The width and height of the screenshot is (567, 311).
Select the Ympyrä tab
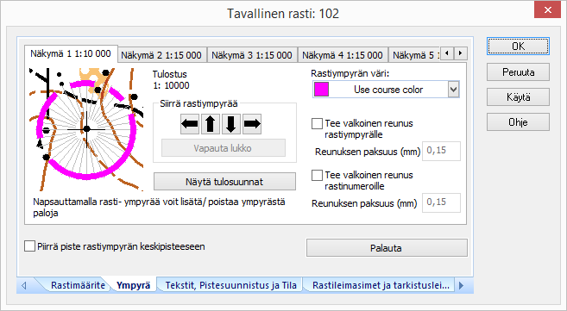coord(134,285)
